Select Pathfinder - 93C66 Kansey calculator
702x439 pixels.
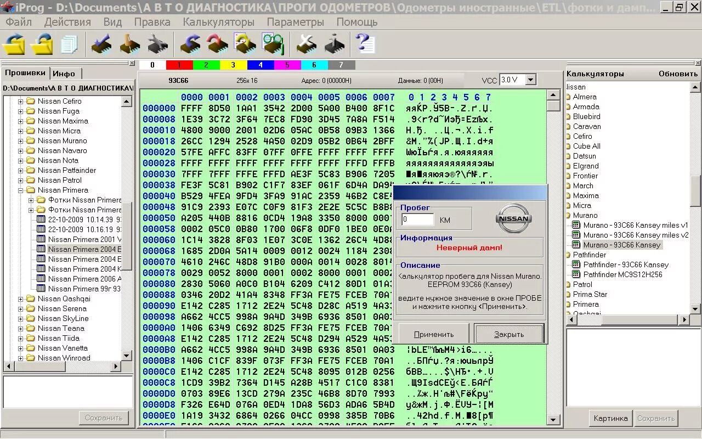pos(626,264)
